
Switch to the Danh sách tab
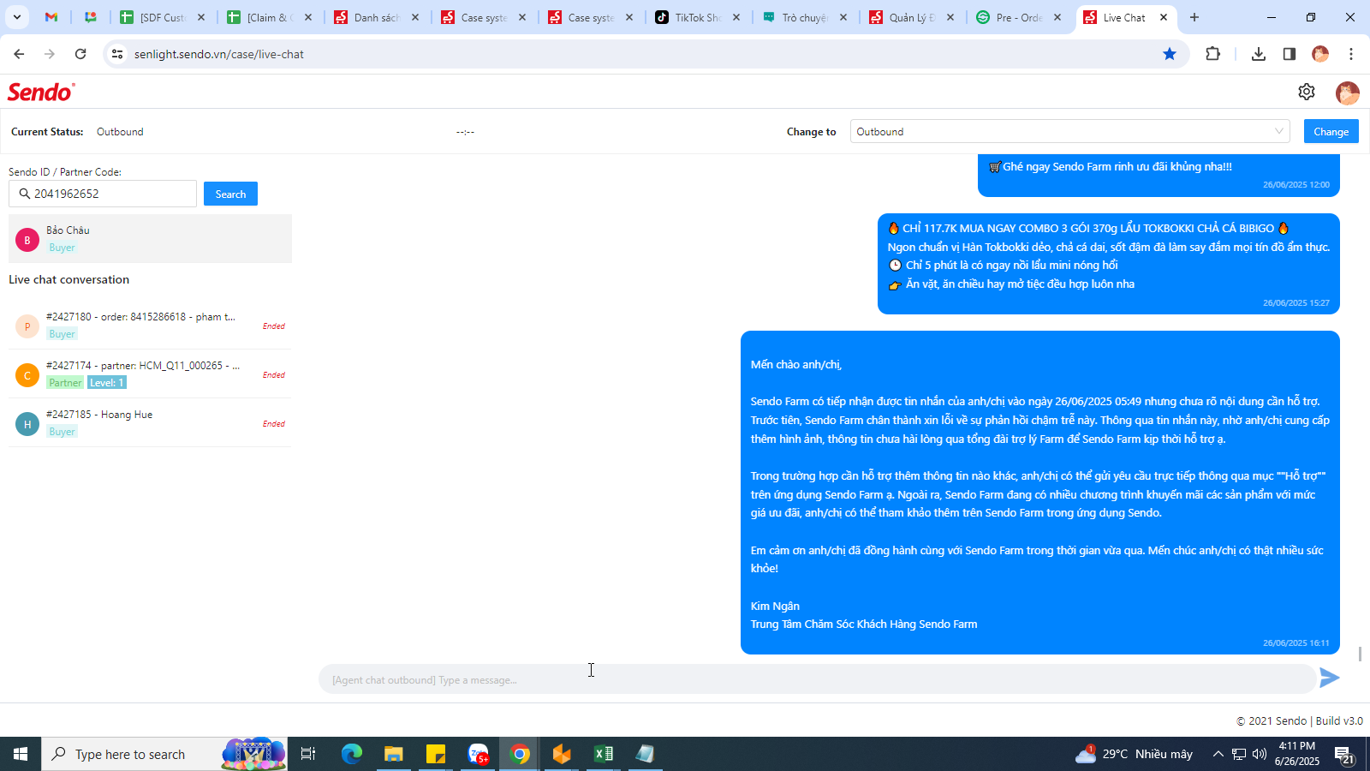[377, 17]
